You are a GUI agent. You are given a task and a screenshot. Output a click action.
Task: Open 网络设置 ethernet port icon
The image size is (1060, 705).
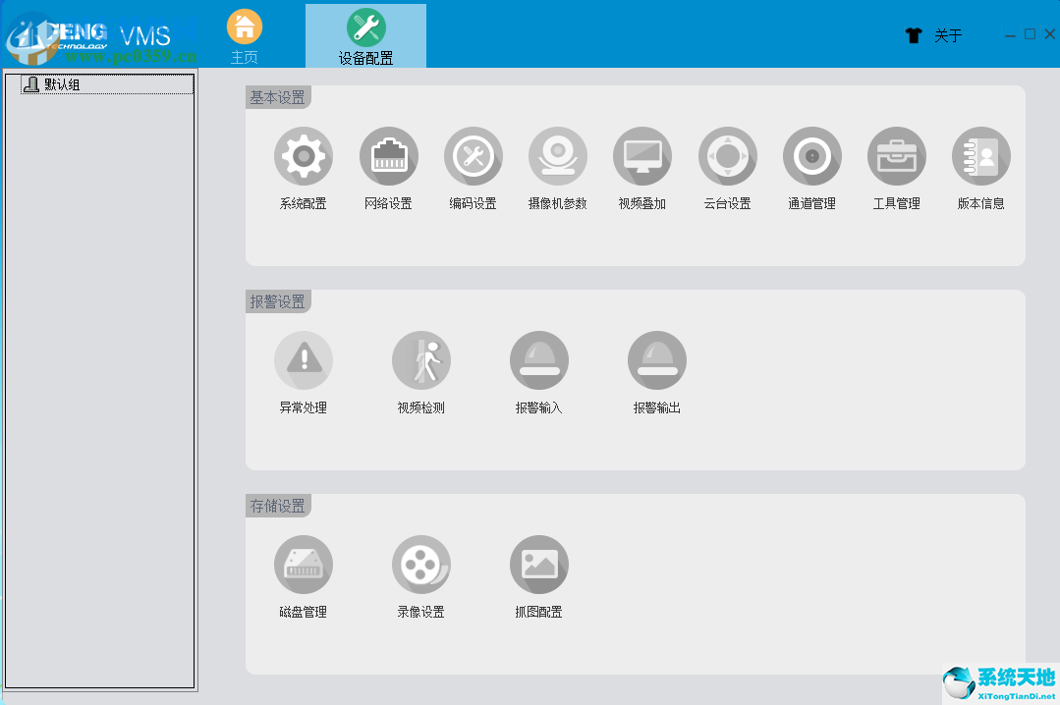pos(389,156)
